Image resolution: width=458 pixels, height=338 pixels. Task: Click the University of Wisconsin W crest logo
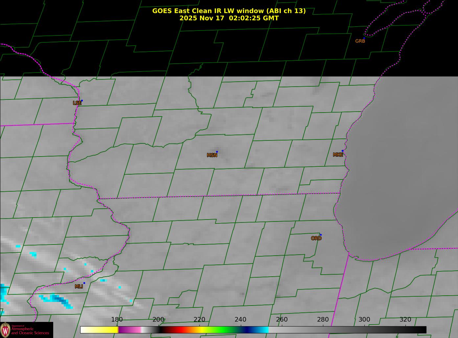click(5, 330)
